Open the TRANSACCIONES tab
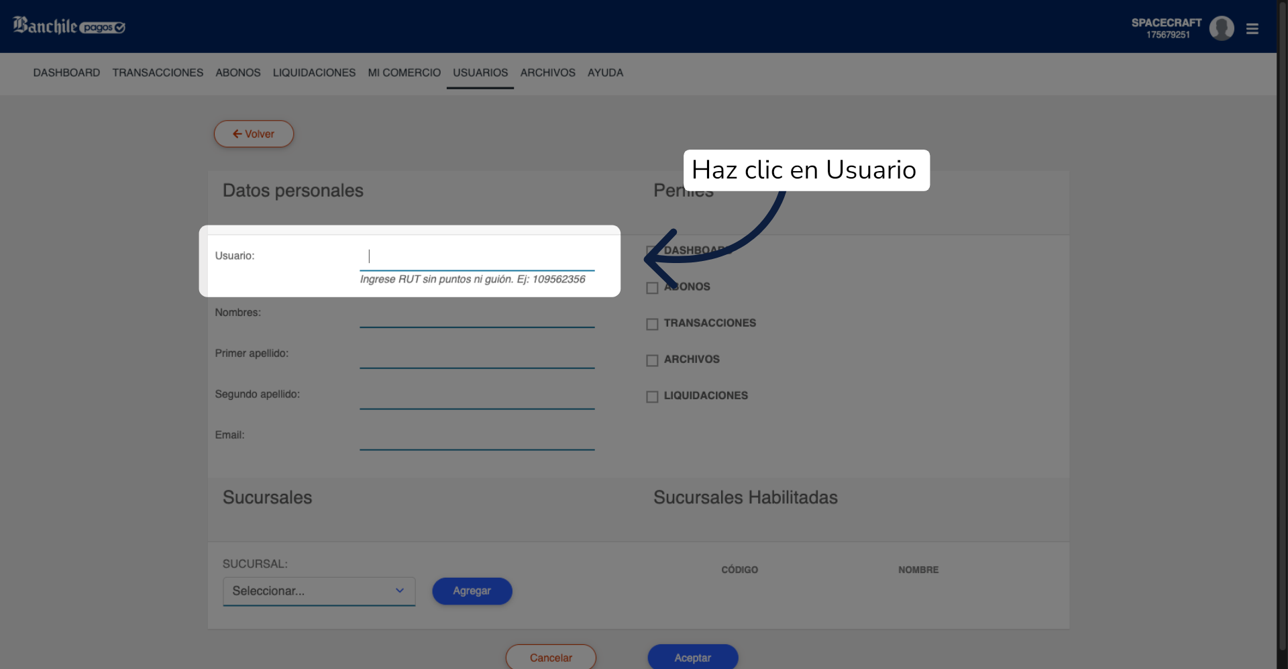Screen dimensions: 1288x669 pyautogui.click(x=158, y=72)
